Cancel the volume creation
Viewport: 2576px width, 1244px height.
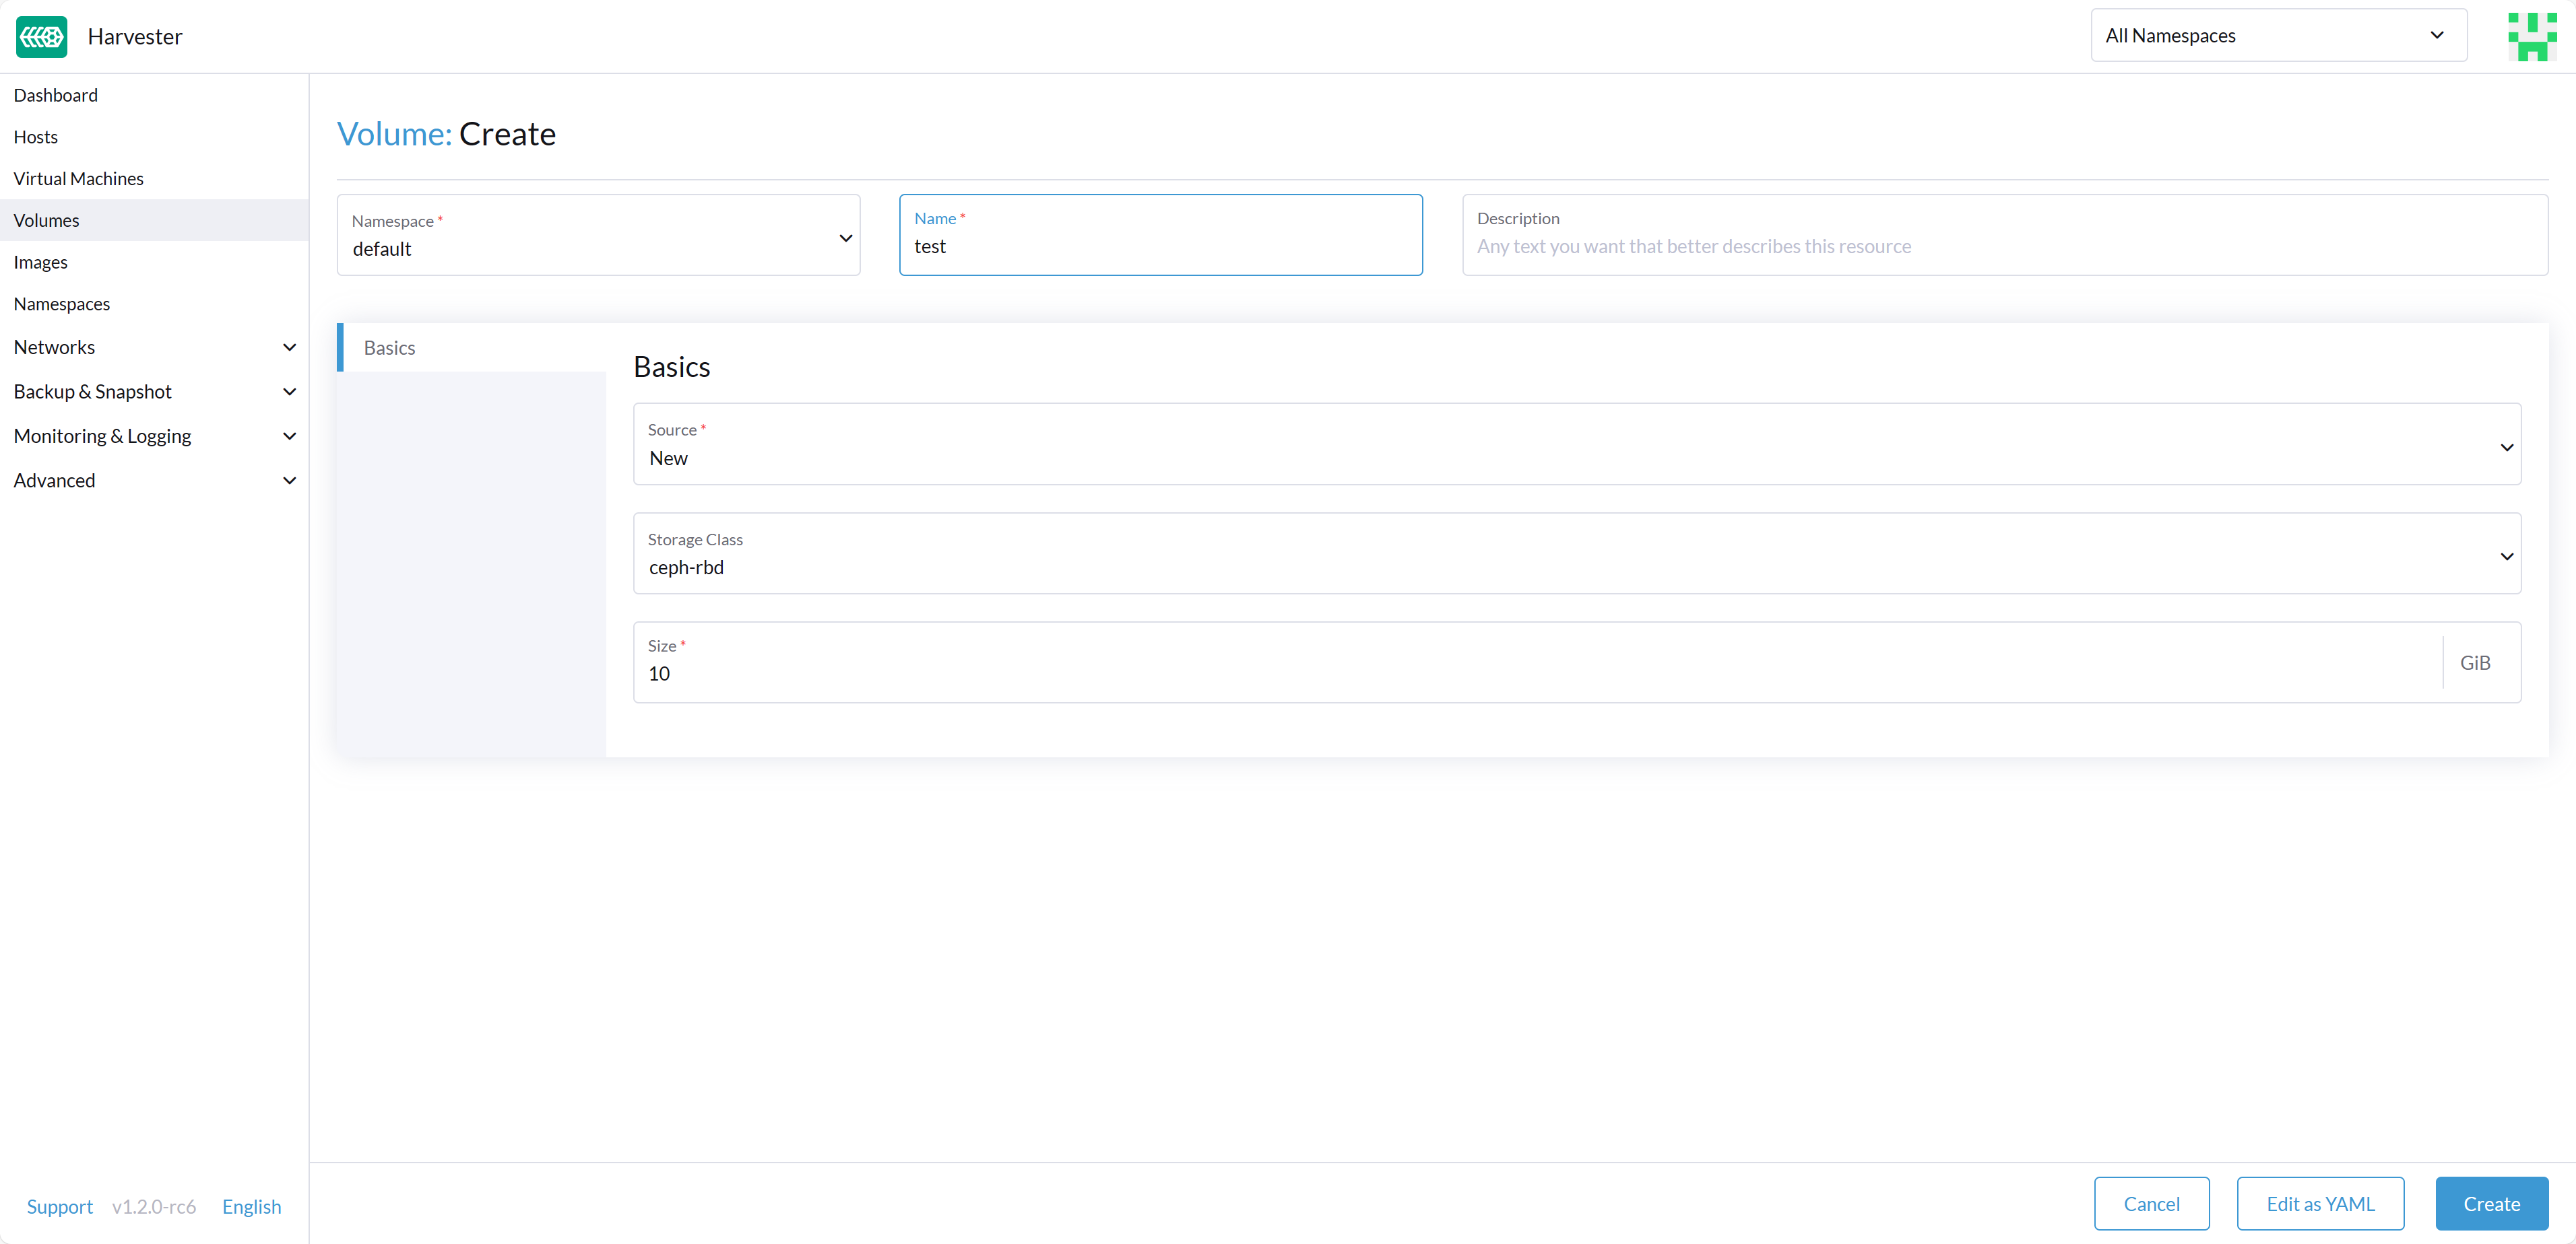[2151, 1204]
